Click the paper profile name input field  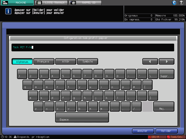(x=93, y=47)
